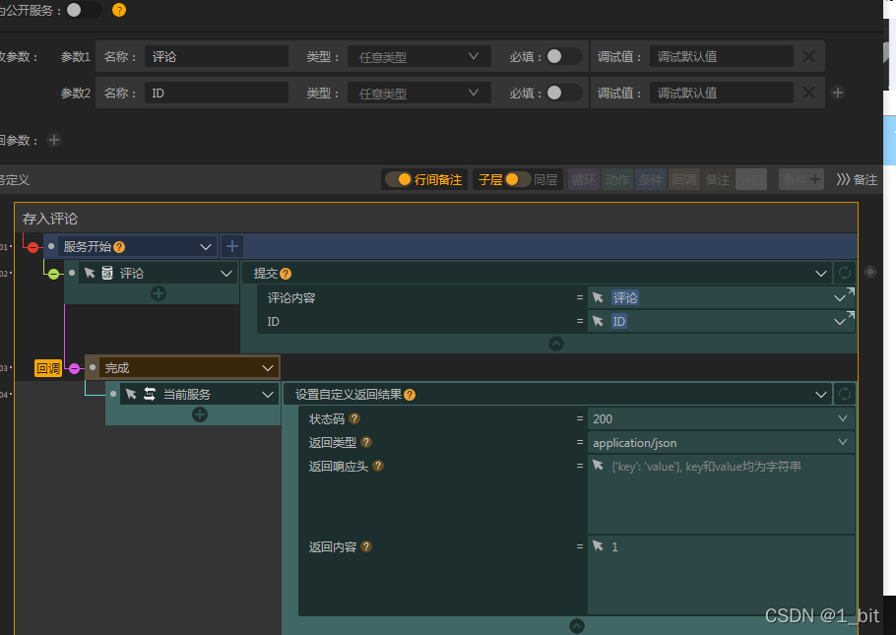
Task: Delete 参数1 with its X icon
Action: click(809, 56)
